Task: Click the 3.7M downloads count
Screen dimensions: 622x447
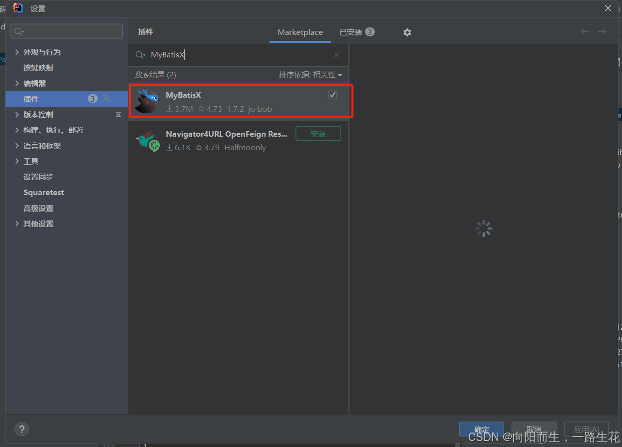Action: 180,109
